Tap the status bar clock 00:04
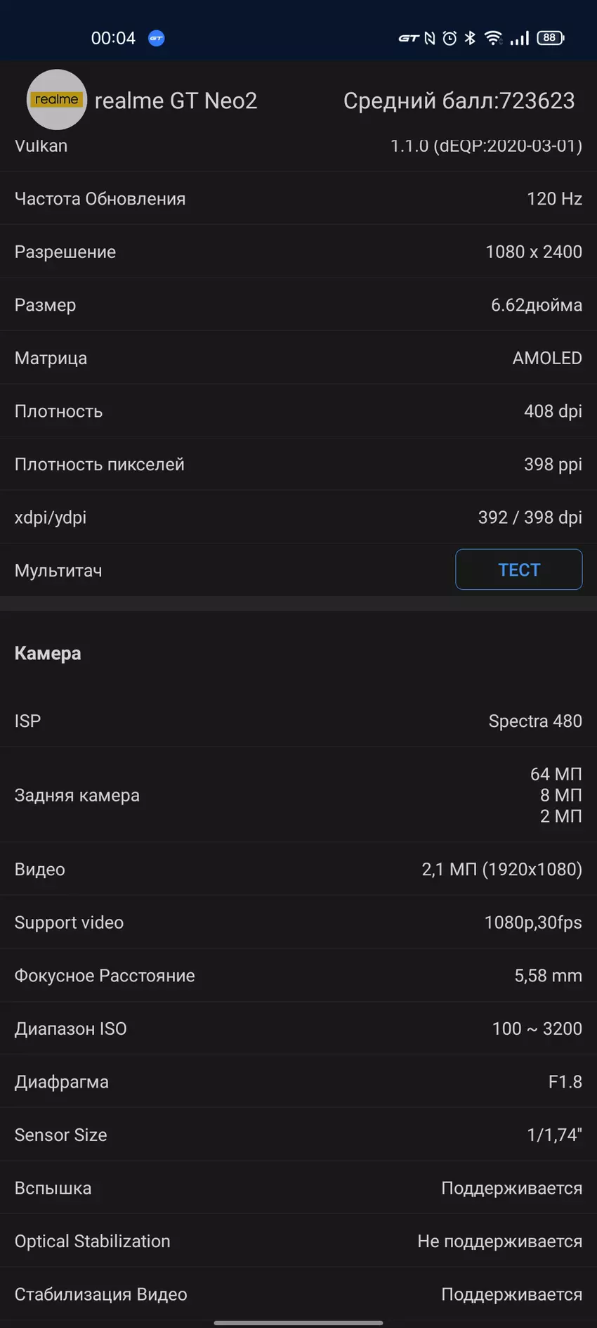This screenshot has width=597, height=1328. 113,39
